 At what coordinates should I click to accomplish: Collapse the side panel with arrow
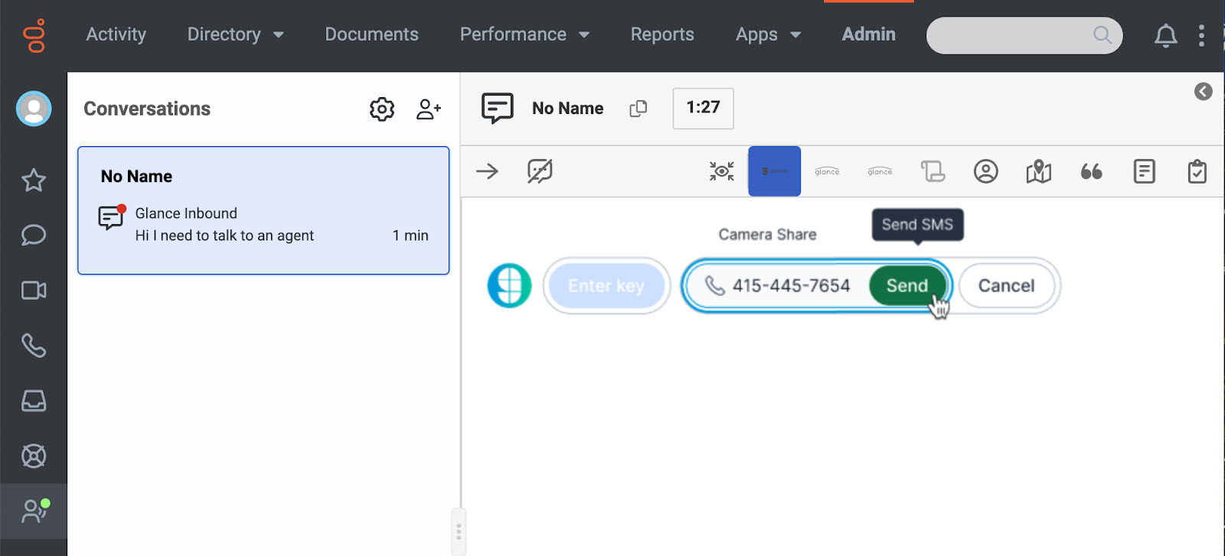pos(1203,92)
